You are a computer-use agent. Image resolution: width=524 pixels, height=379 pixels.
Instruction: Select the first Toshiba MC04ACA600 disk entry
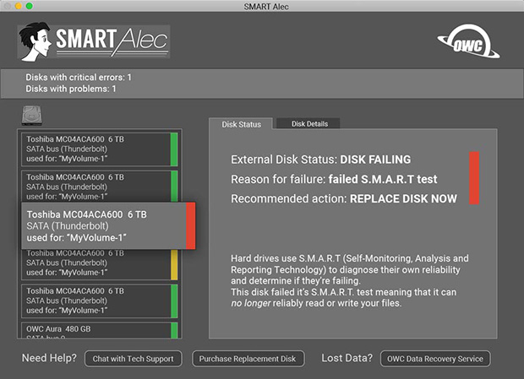pos(99,149)
